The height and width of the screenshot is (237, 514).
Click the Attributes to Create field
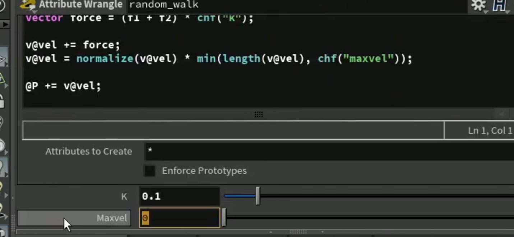click(x=329, y=151)
